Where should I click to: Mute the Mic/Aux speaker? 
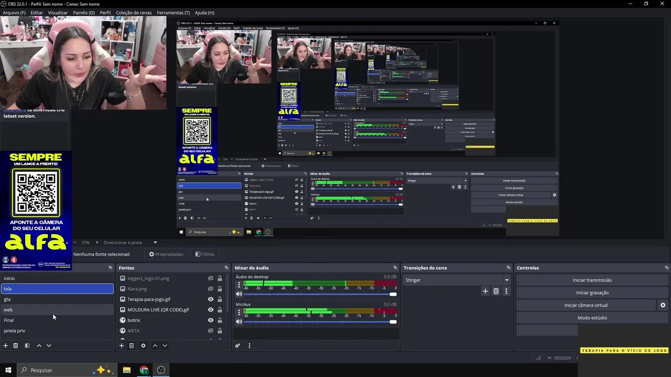[239, 321]
